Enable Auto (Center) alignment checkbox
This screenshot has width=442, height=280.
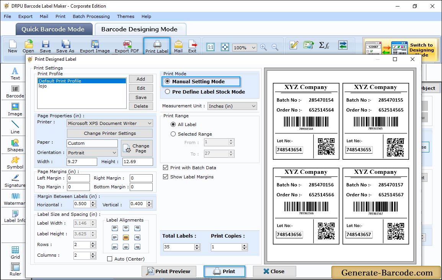pyautogui.click(x=110, y=259)
